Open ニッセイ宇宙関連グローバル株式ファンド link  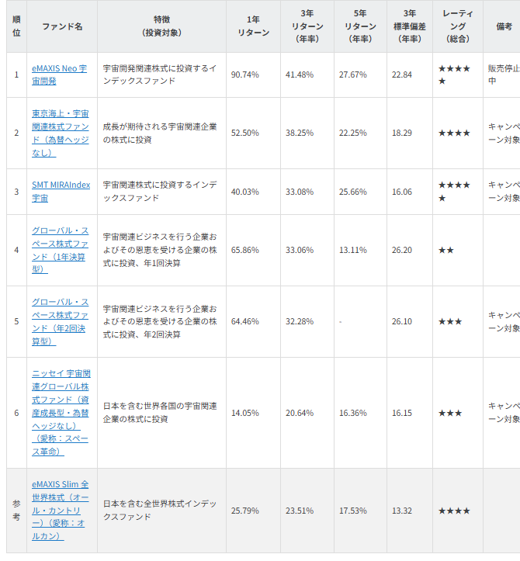point(61,413)
